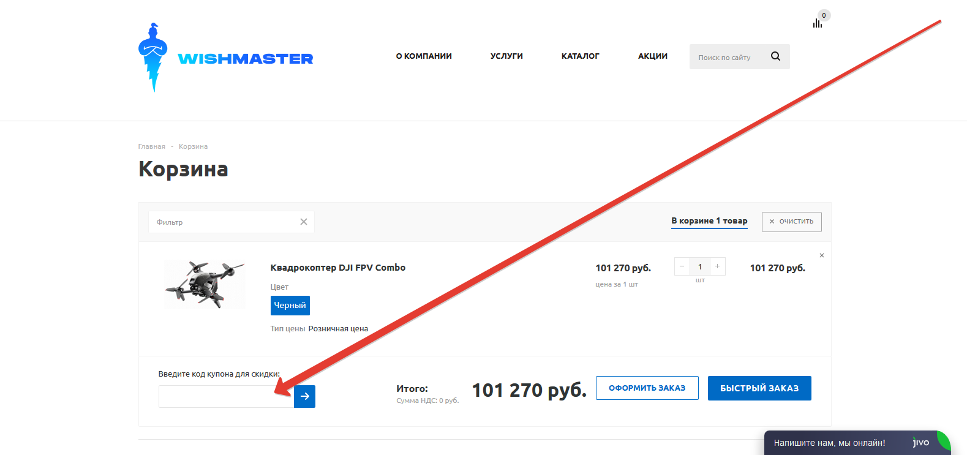Open Квадрокоптер DJI FPV Combo link
This screenshot has width=967, height=455.
pyautogui.click(x=338, y=268)
